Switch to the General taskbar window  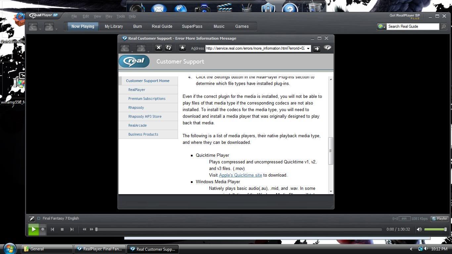47,249
